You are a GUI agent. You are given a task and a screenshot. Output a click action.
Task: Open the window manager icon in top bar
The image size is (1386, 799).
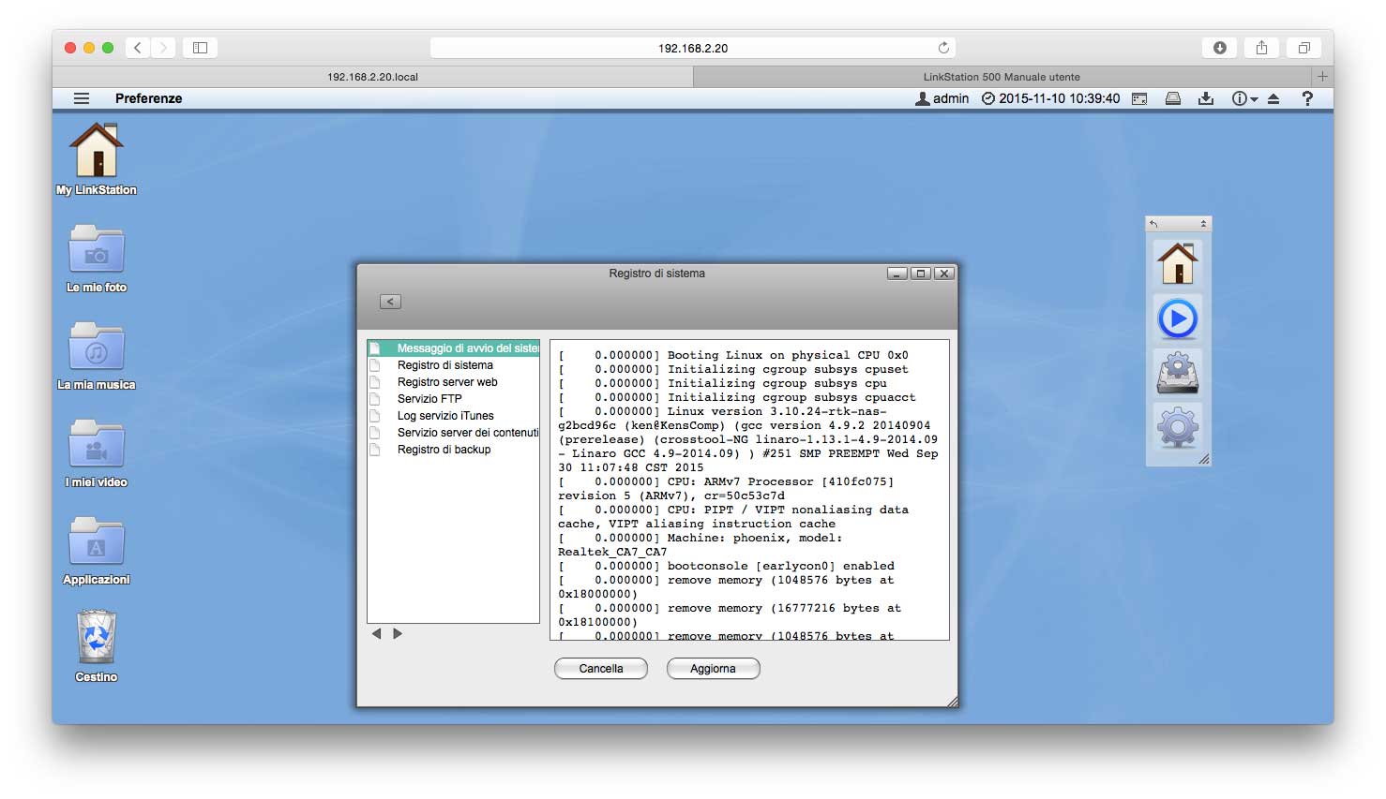[x=1139, y=98]
